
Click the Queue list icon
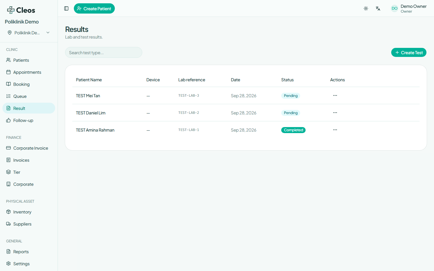point(8,96)
